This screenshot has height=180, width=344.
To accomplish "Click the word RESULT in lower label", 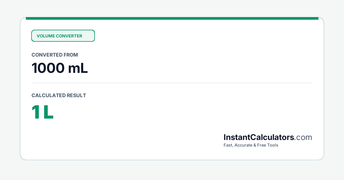I will tap(76, 95).
